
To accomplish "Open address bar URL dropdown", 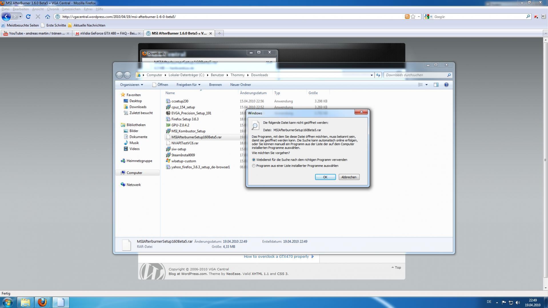I will tap(419, 17).
